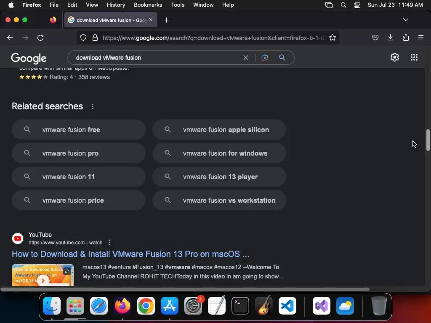Go back to the previous page
The height and width of the screenshot is (323, 431).
point(10,37)
